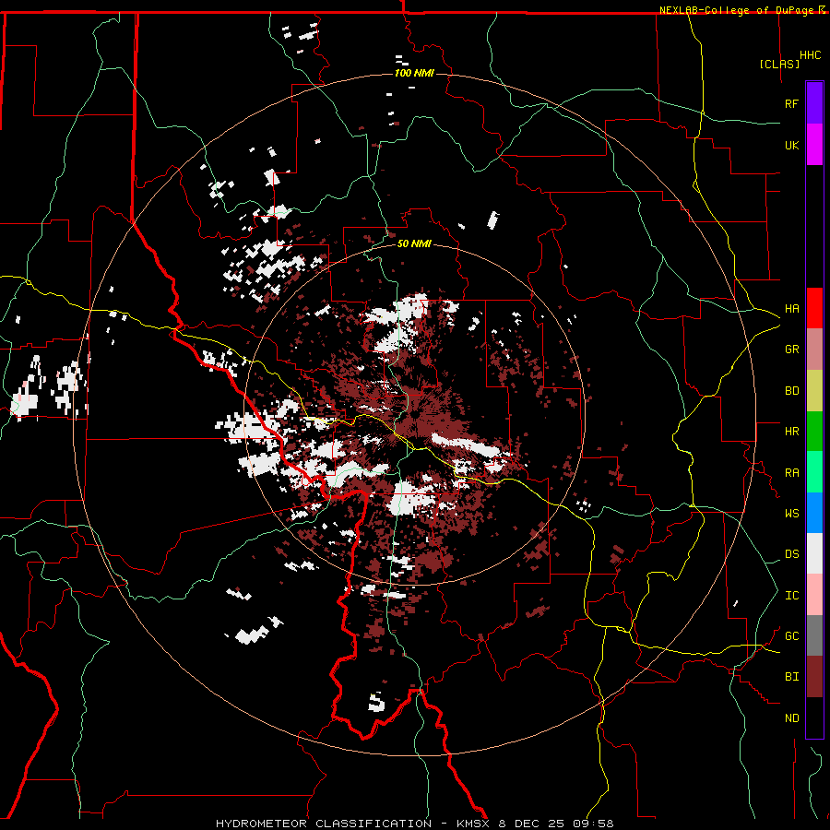Click the HA legend label
Image resolution: width=830 pixels, height=830 pixels.
click(791, 309)
